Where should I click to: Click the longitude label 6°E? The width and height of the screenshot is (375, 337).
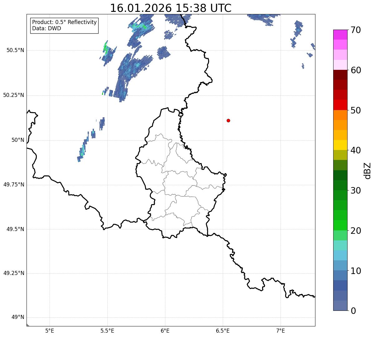tap(165, 331)
